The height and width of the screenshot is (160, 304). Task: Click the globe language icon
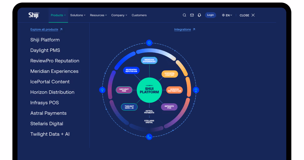(223, 15)
